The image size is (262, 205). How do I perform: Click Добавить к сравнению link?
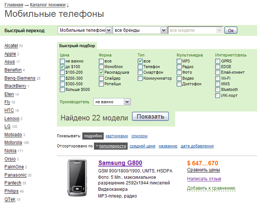pyautogui.click(x=211, y=188)
